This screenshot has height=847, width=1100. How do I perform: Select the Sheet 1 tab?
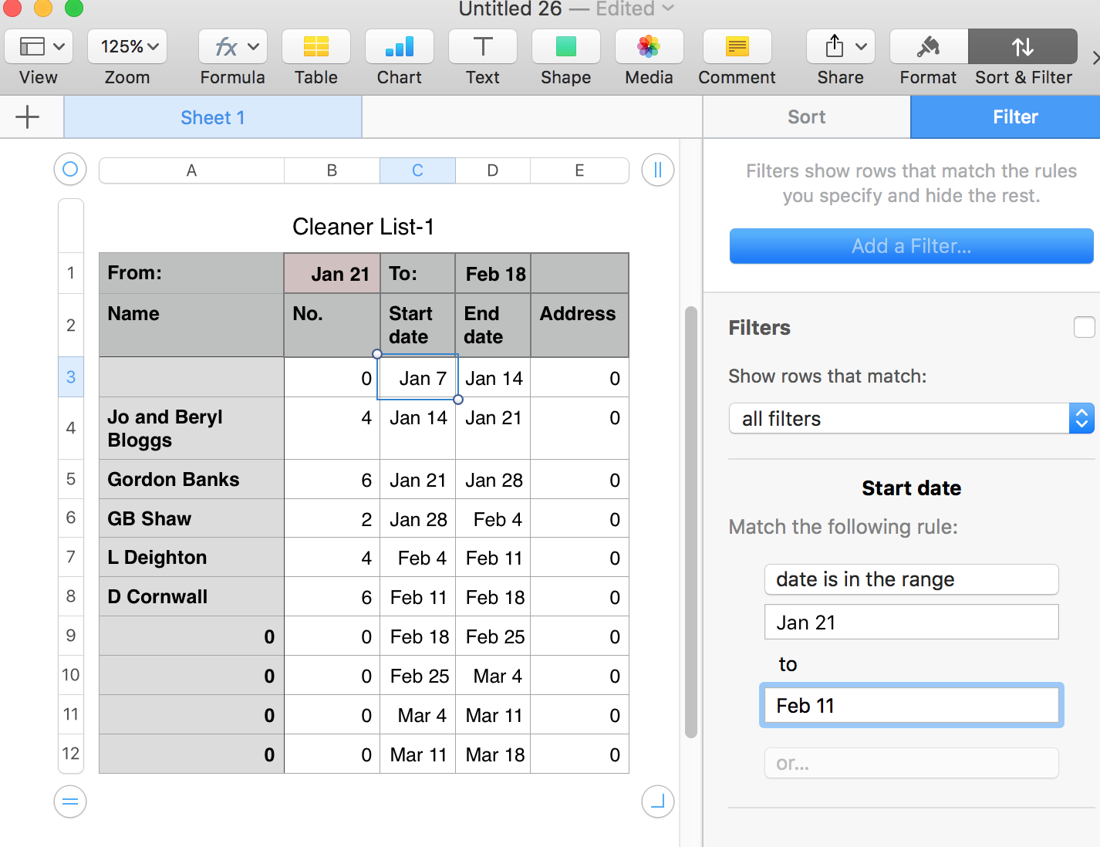[212, 117]
